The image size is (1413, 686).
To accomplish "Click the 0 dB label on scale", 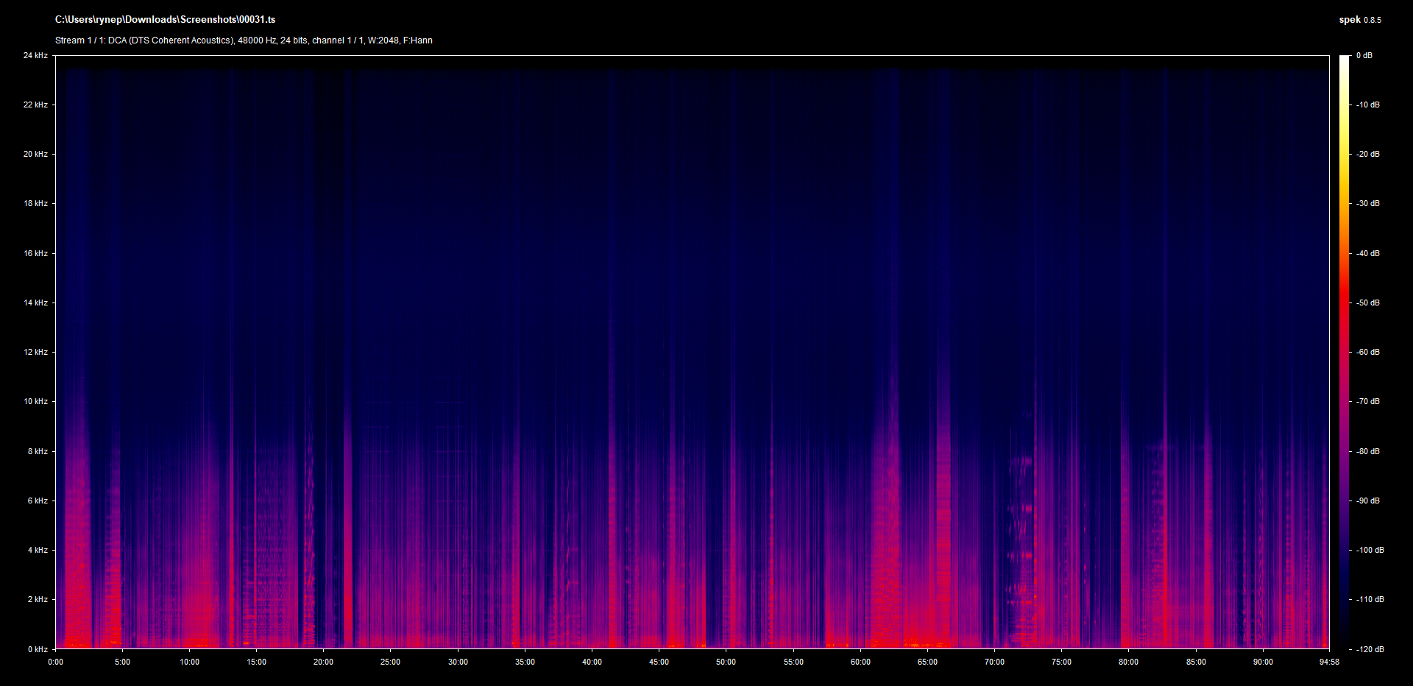I will [x=1364, y=55].
